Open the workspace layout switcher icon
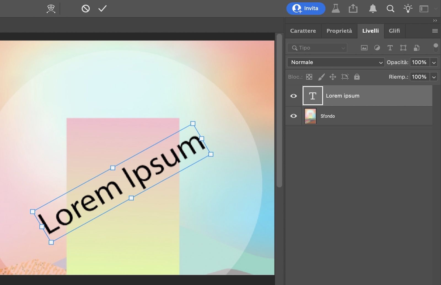The height and width of the screenshot is (285, 441). coord(424,9)
